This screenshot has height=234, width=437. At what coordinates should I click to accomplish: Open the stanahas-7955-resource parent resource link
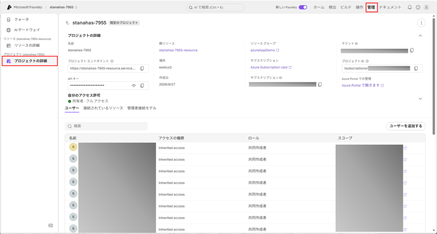click(x=178, y=50)
